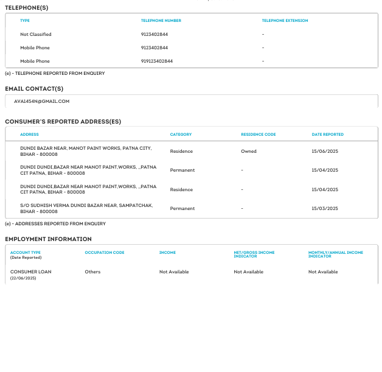Click the Dundi Bazar Near, Manot Paint Works address

[86, 151]
